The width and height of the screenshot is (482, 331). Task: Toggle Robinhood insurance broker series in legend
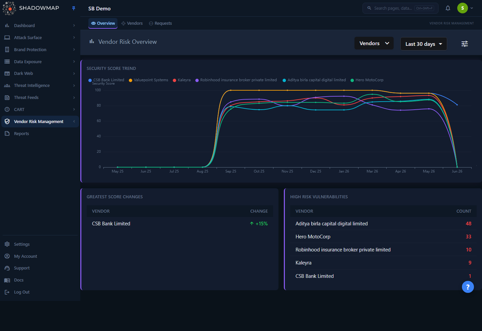[x=236, y=80]
